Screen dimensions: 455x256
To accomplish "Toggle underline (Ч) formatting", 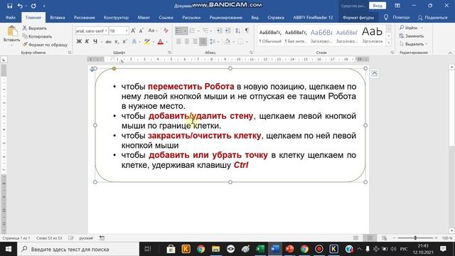I will (x=95, y=42).
